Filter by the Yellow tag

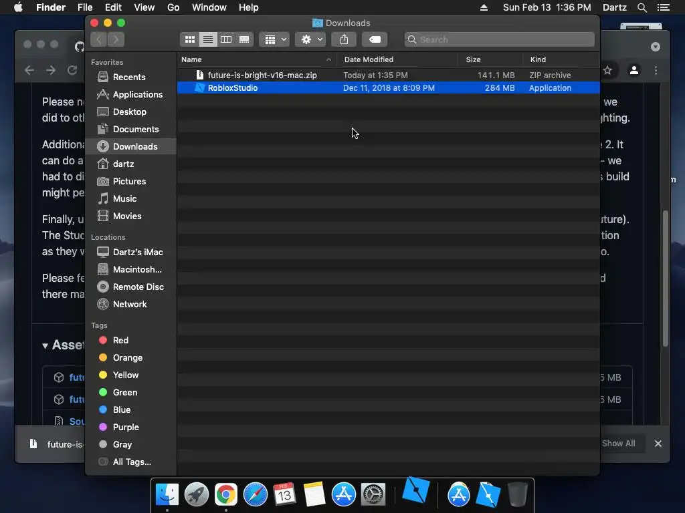tap(131, 375)
